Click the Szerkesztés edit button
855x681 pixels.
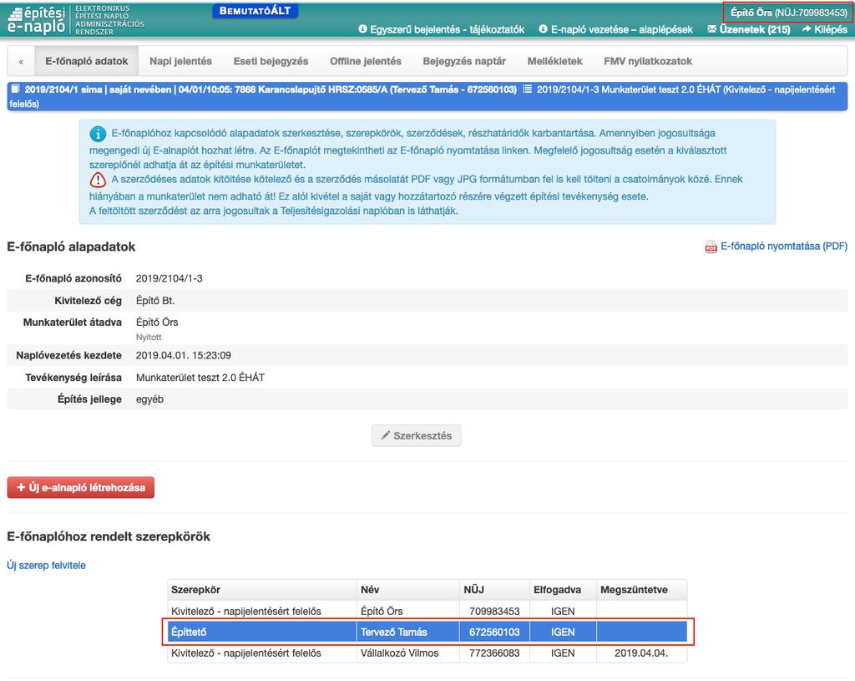416,435
